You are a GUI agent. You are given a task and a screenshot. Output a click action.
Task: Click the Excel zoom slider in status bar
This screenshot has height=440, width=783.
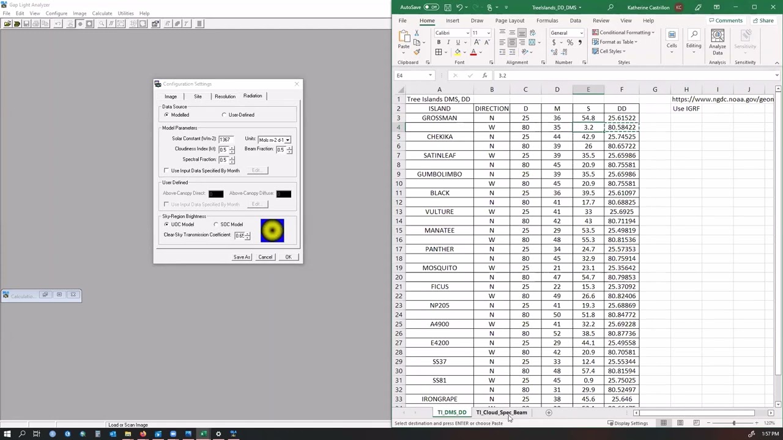click(734, 423)
